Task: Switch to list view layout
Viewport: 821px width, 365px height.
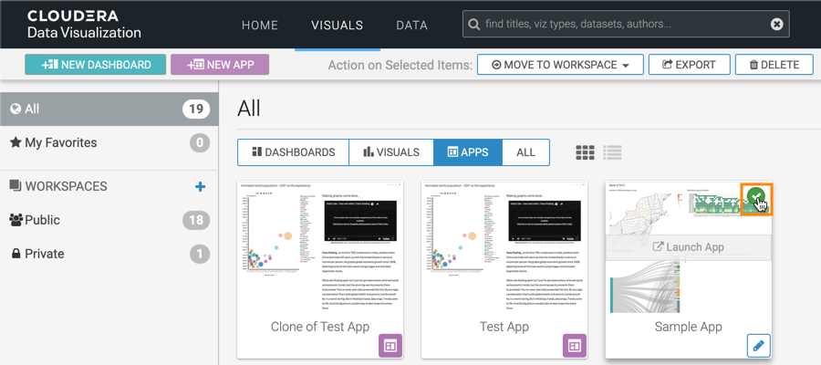Action: point(612,152)
